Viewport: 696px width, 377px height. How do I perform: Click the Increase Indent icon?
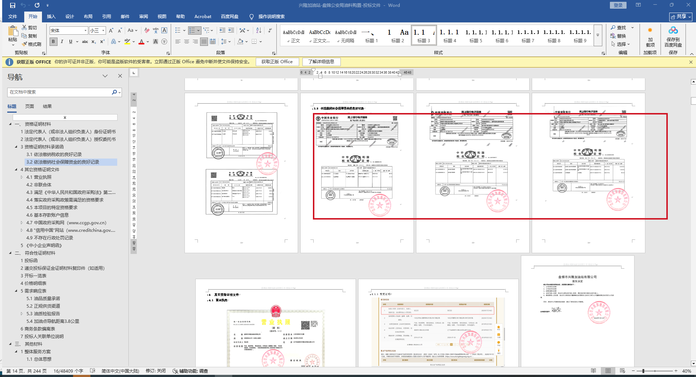point(231,31)
